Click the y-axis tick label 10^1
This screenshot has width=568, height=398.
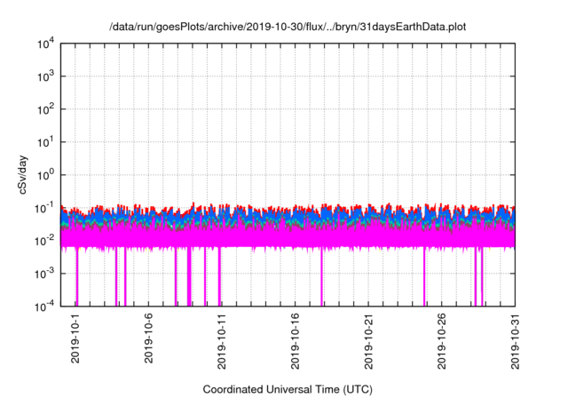(x=45, y=142)
